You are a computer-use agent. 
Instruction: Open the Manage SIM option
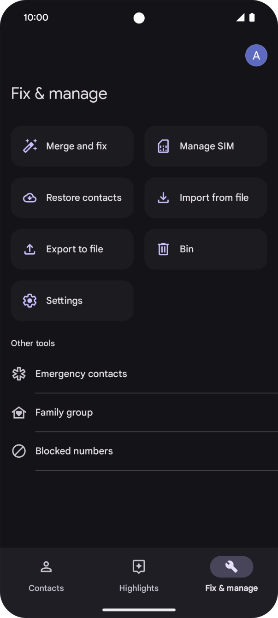point(207,146)
